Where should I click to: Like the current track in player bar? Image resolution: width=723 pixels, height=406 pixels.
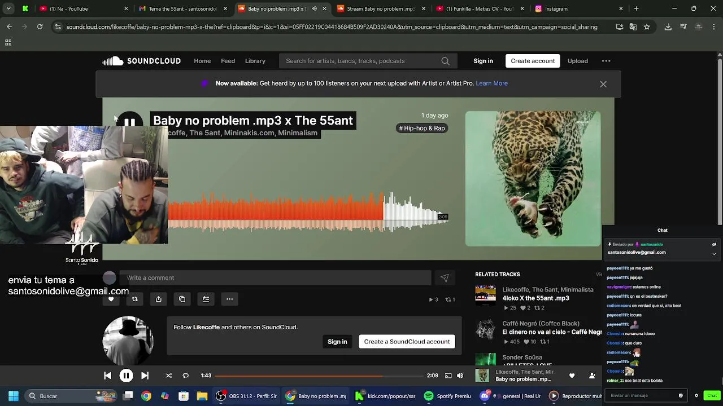click(x=572, y=376)
